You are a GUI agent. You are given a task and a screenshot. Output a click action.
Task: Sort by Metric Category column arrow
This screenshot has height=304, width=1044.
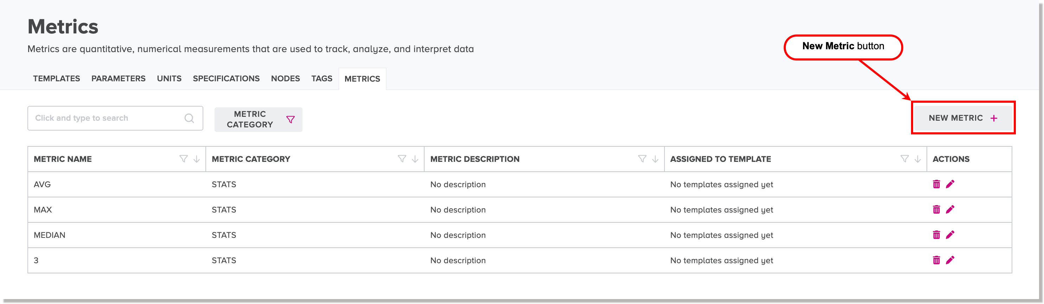(415, 159)
